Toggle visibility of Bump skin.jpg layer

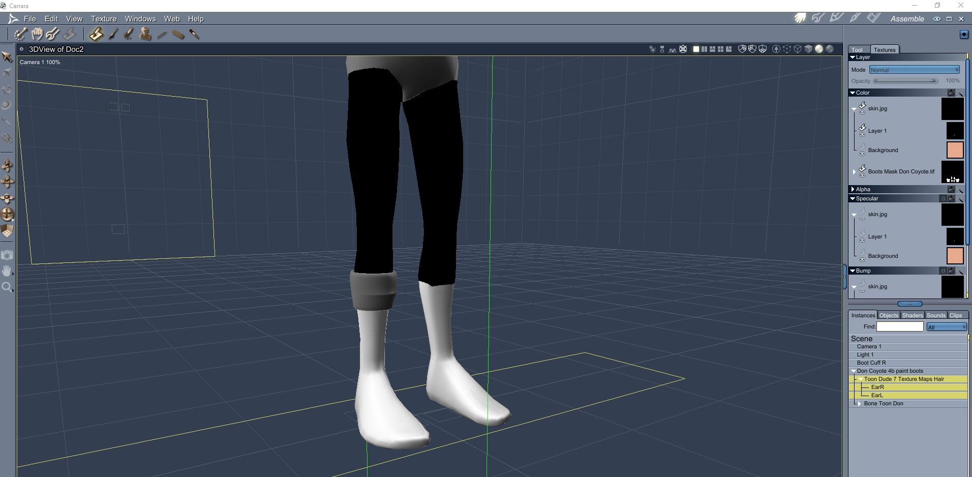862,290
